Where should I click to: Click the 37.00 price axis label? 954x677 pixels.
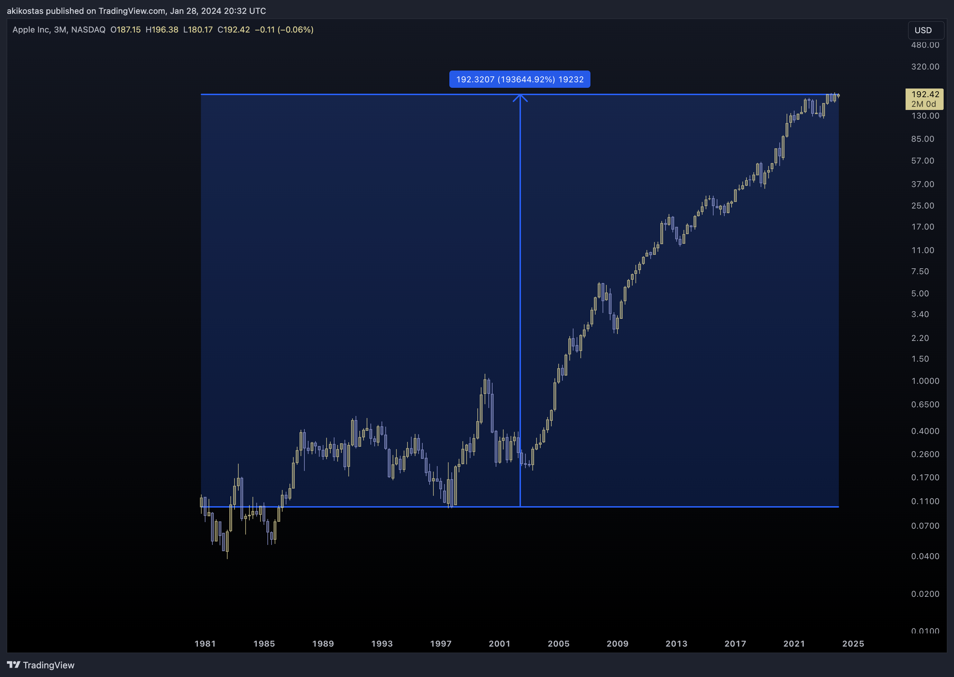pos(923,184)
